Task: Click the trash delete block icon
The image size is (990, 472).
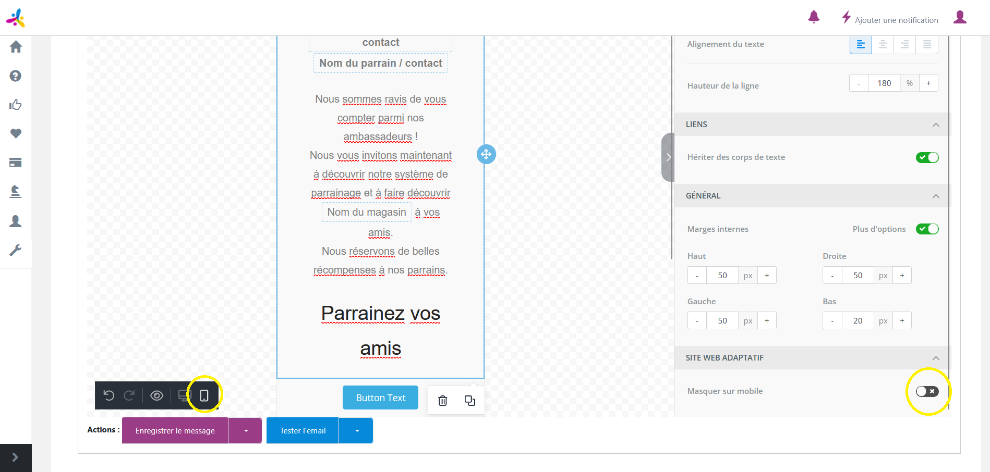Action: click(x=442, y=401)
